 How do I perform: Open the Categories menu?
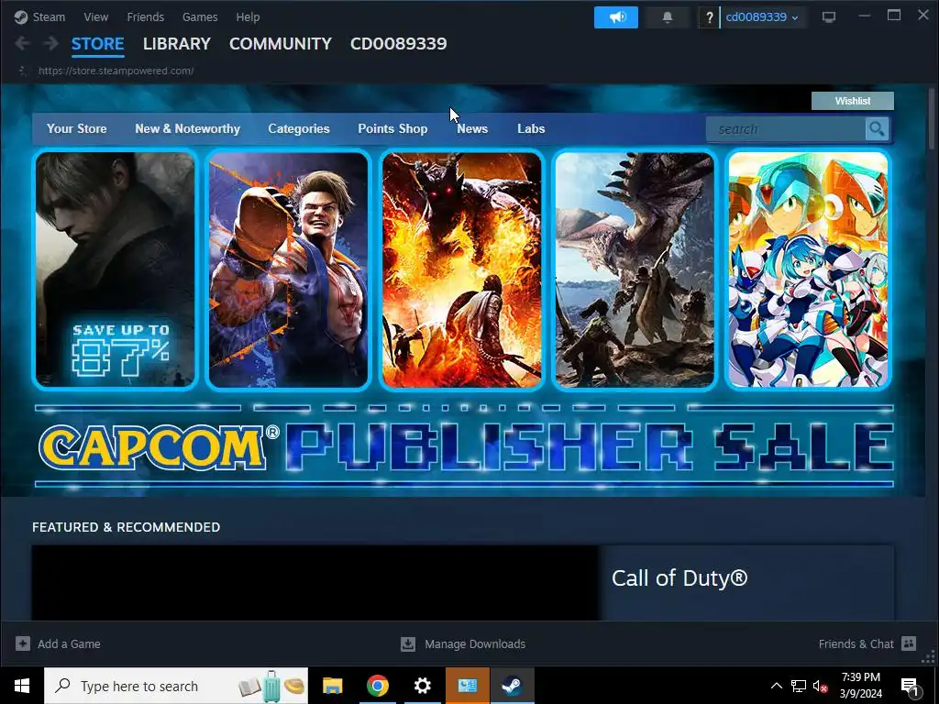[x=299, y=128]
